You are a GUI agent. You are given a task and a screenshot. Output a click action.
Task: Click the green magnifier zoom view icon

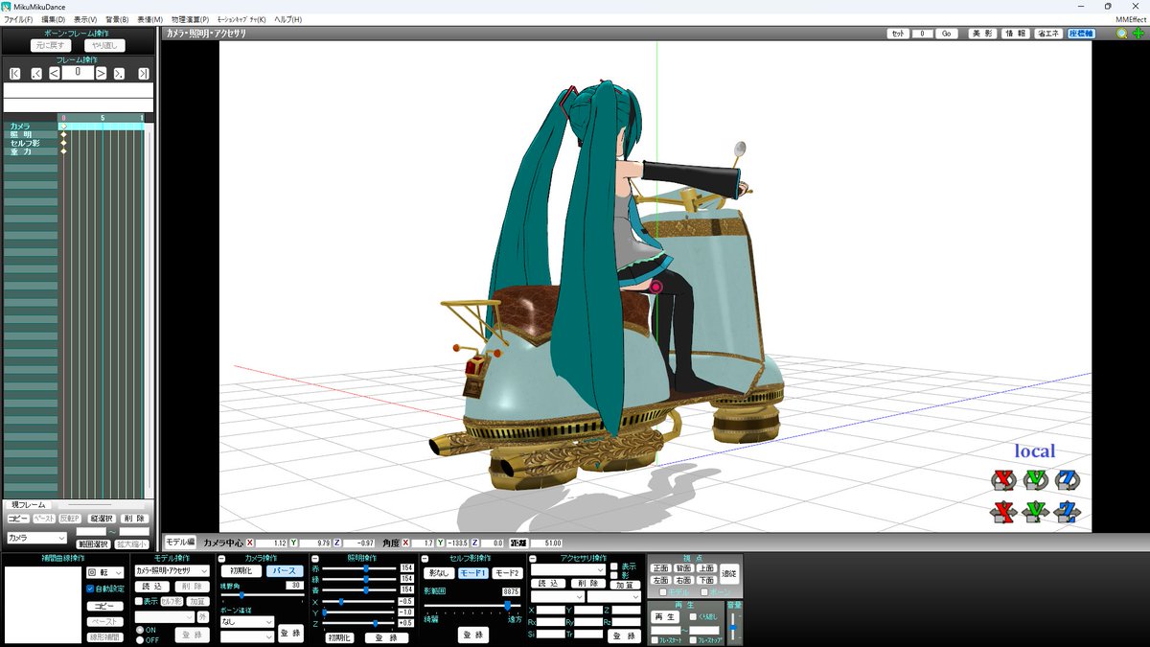tap(1122, 34)
